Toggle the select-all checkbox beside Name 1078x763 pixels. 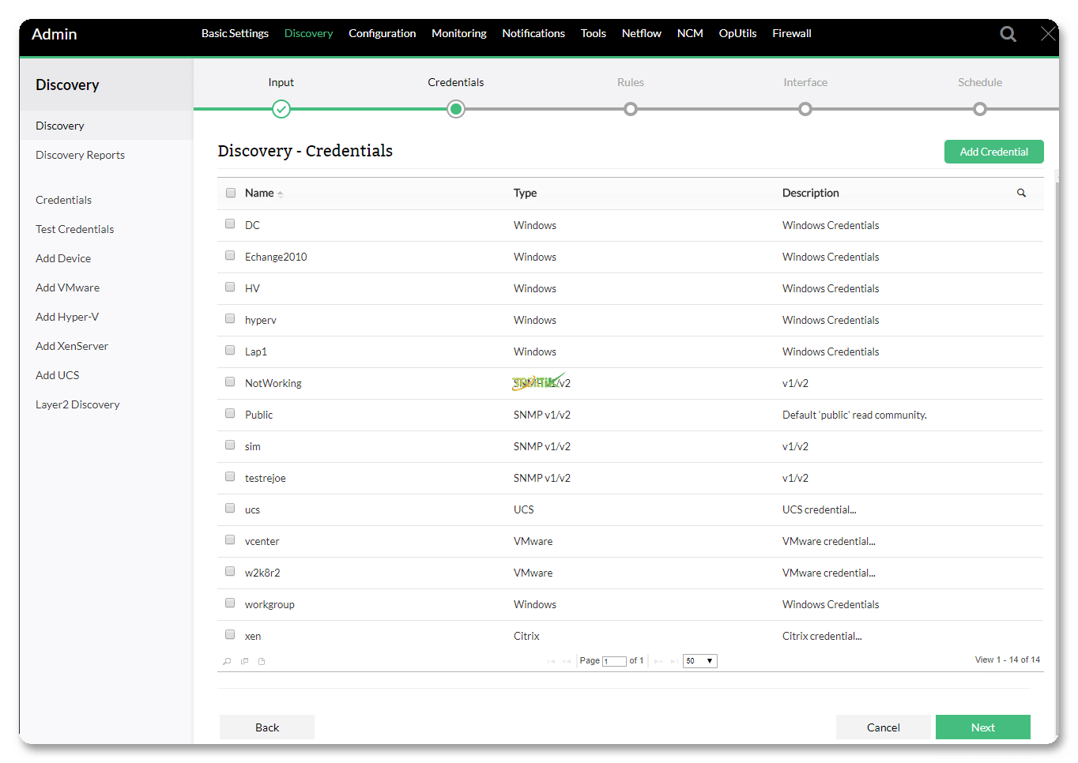231,193
